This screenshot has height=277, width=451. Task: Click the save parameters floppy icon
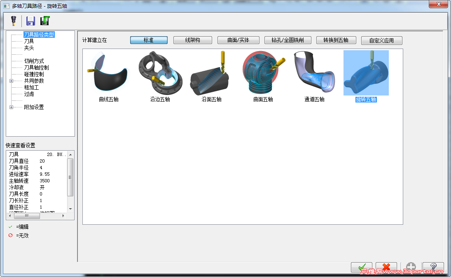pos(30,21)
